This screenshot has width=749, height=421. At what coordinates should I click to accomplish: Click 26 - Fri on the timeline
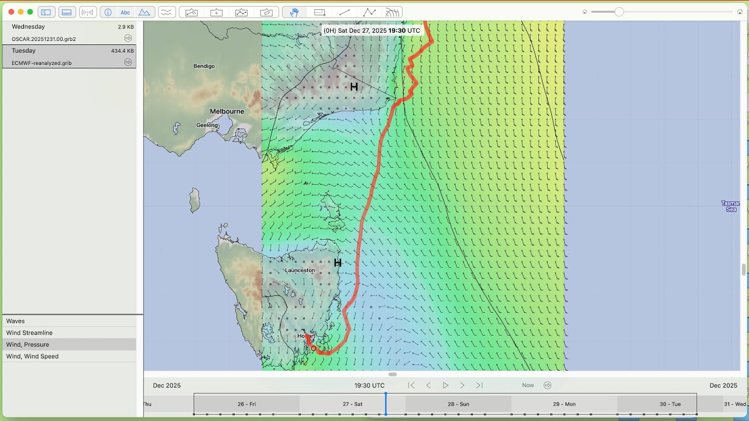tap(246, 404)
